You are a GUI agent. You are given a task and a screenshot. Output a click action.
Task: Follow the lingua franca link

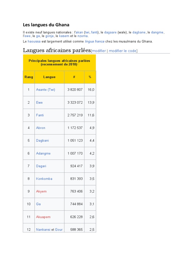click(x=94, y=41)
